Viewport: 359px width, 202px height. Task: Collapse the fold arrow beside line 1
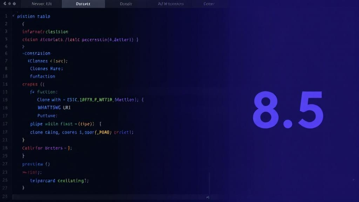pyautogui.click(x=13, y=16)
